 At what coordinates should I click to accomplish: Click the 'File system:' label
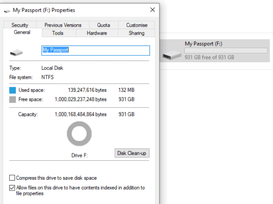pyautogui.click(x=21, y=77)
